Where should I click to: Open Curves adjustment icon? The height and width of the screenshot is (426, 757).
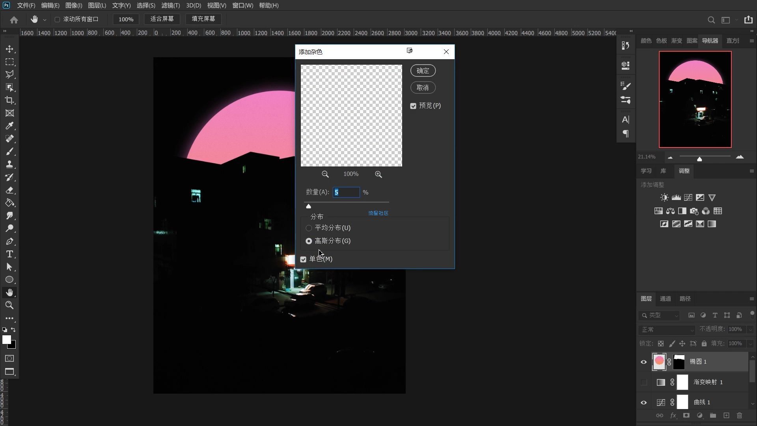pyautogui.click(x=688, y=198)
